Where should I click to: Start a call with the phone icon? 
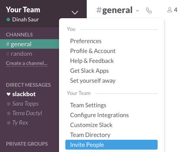(x=149, y=10)
